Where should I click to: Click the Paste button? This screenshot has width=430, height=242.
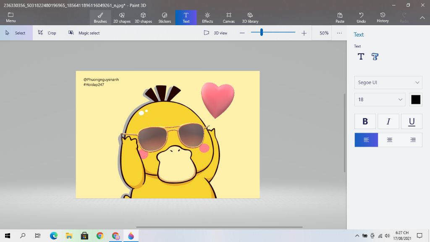click(340, 18)
